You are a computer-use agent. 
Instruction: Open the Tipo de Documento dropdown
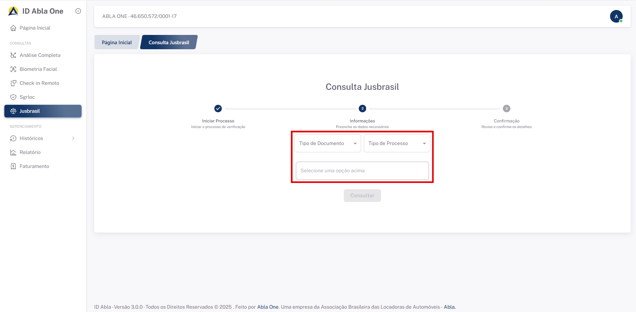coord(327,143)
